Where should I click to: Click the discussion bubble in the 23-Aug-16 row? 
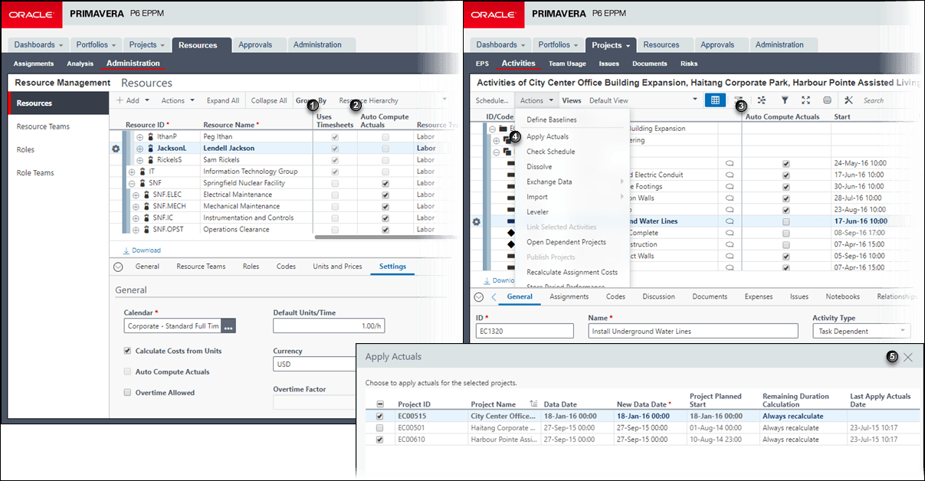tap(730, 210)
